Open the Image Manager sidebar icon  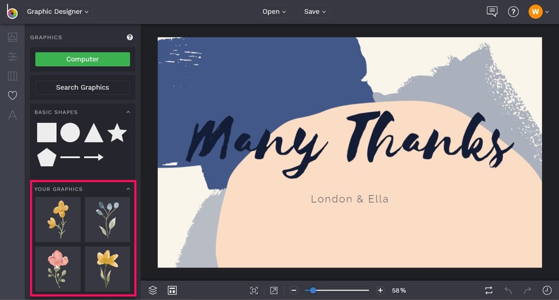[x=12, y=37]
